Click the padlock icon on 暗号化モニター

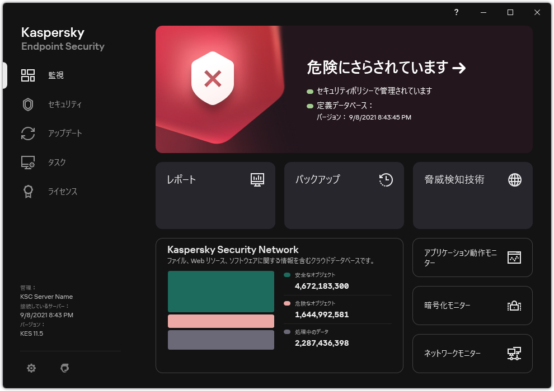(515, 305)
